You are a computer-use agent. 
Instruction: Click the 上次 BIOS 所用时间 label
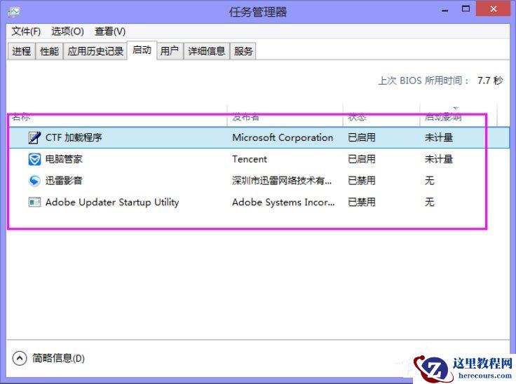(423, 81)
